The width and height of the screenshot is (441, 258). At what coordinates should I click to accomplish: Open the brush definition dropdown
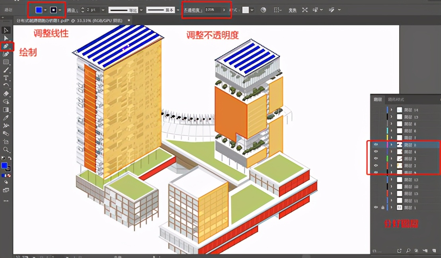pyautogui.click(x=178, y=10)
